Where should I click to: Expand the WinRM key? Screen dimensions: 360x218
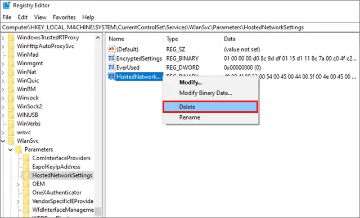click(3, 89)
